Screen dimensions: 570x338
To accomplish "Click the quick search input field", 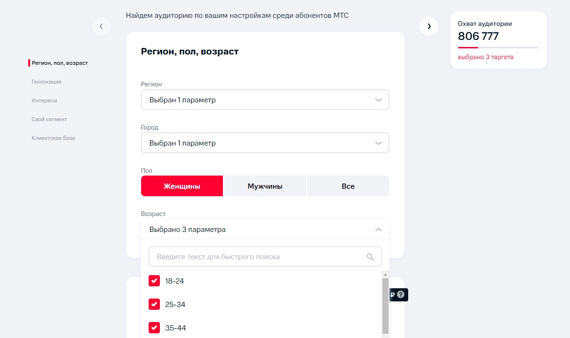I will click(x=254, y=256).
